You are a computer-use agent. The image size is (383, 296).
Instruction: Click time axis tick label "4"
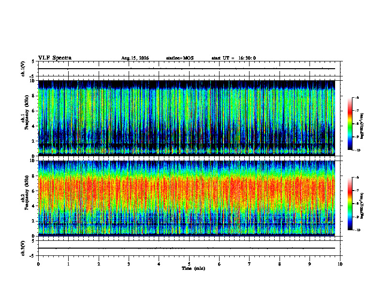pos(159,264)
